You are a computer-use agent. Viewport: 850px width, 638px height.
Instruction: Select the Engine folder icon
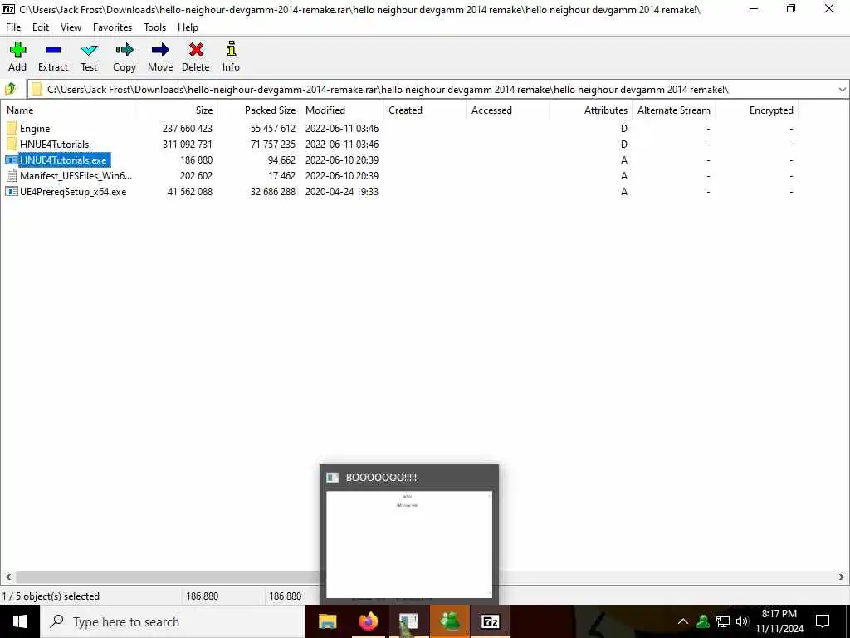[x=12, y=129]
